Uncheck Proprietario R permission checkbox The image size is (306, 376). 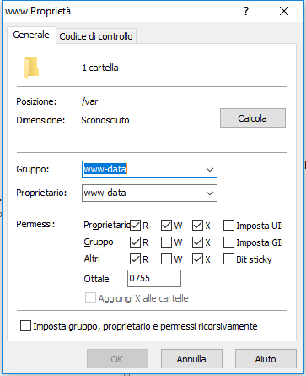135,226
